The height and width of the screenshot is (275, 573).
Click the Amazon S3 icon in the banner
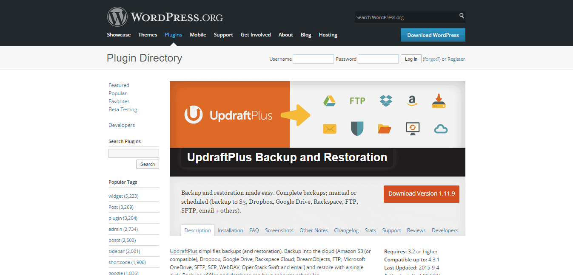click(412, 101)
